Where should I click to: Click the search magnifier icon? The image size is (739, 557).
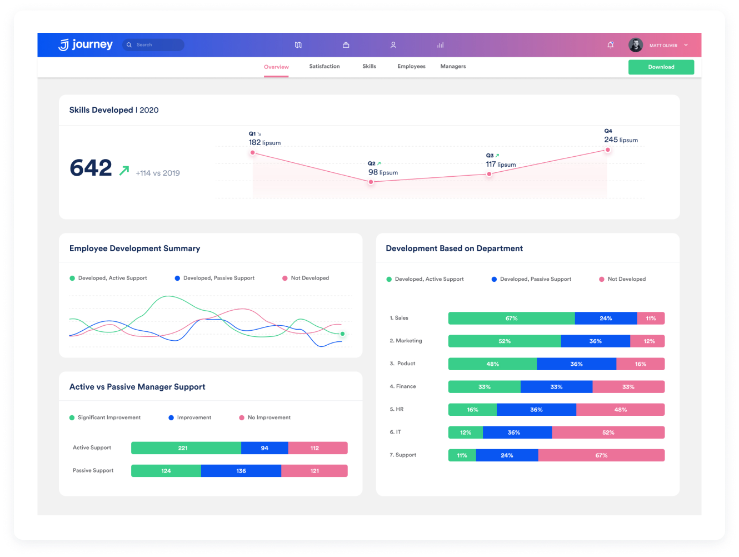click(129, 45)
